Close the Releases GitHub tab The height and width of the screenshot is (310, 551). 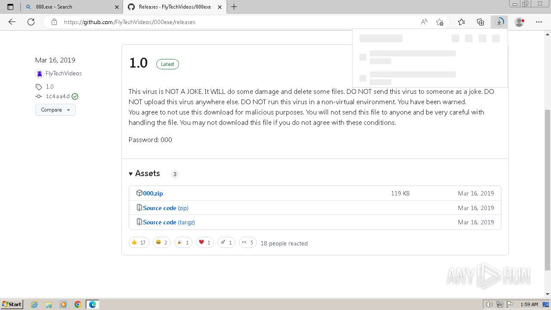pyautogui.click(x=220, y=7)
